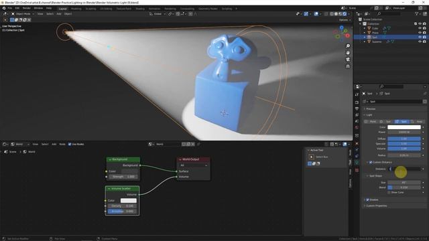The image size is (429, 241).
Task: Open the Window menu
Action: pyautogui.click(x=38, y=9)
